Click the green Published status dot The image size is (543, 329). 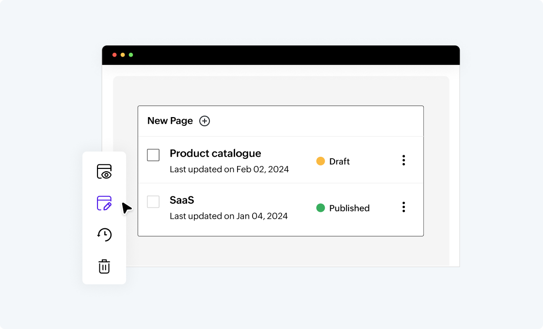(320, 208)
